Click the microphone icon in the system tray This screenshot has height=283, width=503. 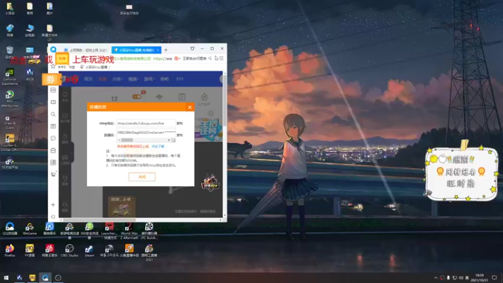(x=448, y=278)
